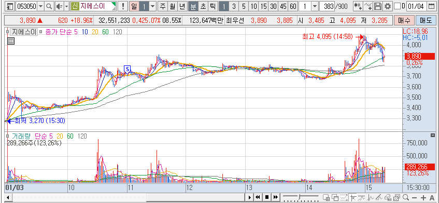Click the stock code input field 053050
Image resolution: width=439 pixels, height=203 pixels.
pos(27,6)
